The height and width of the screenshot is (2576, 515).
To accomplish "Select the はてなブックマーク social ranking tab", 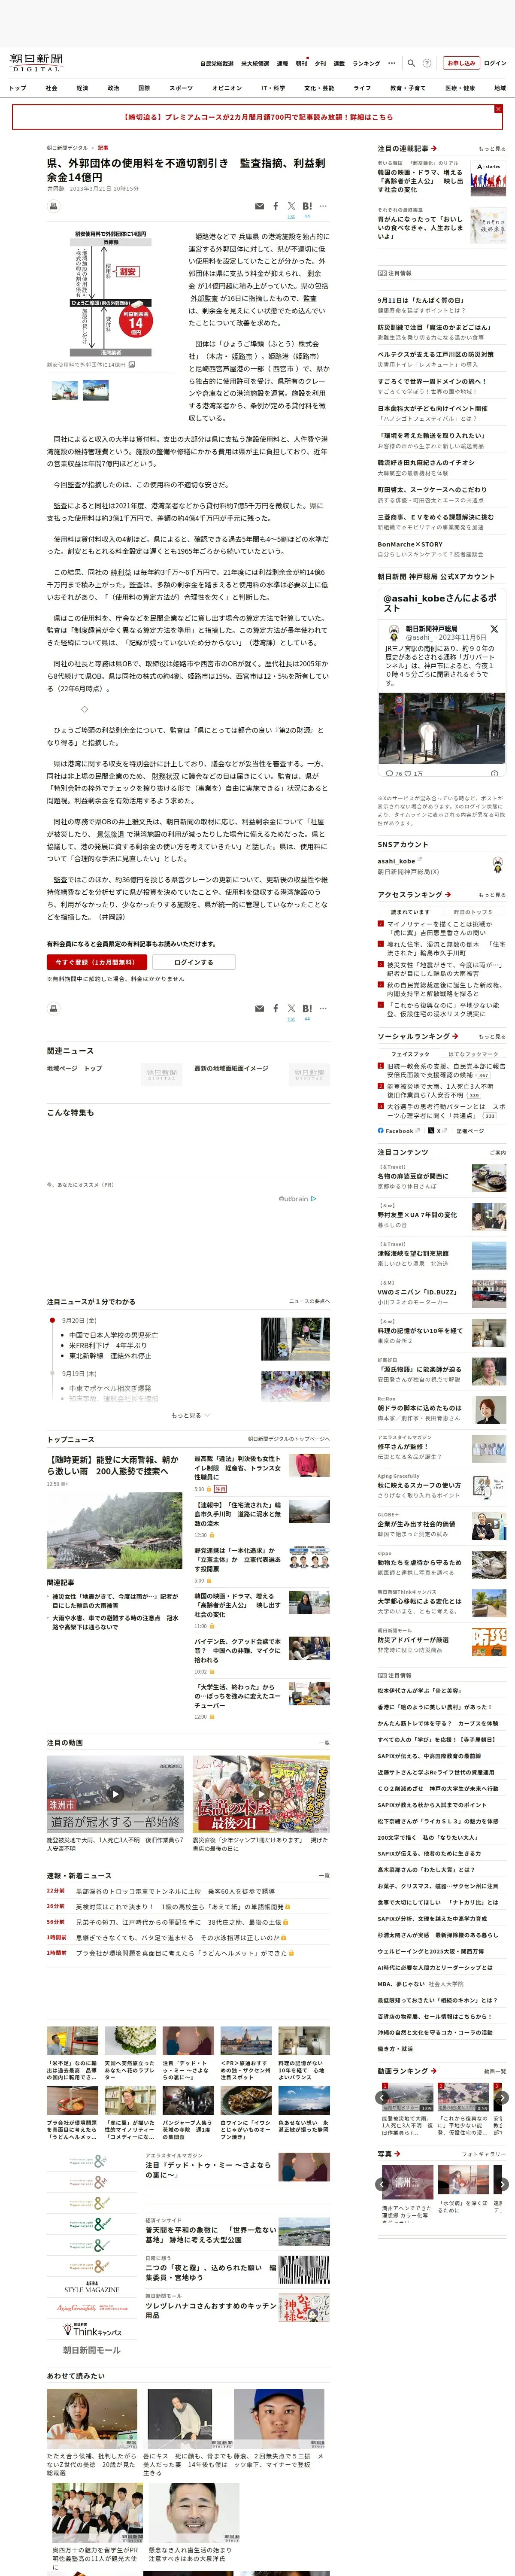I will pyautogui.click(x=473, y=1053).
